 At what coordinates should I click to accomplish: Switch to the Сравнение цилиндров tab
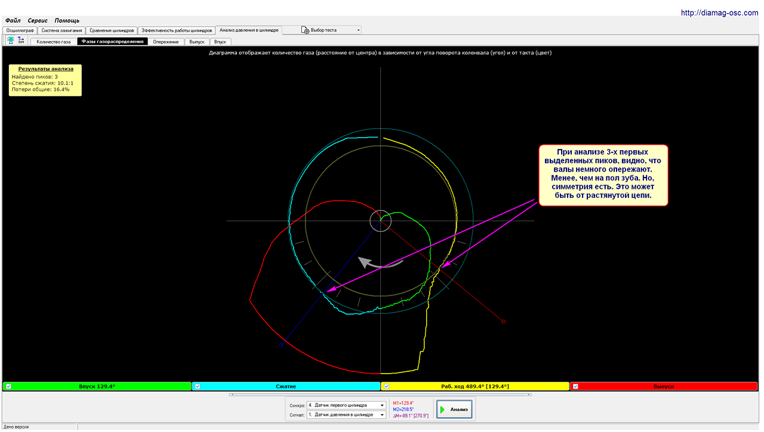click(112, 30)
